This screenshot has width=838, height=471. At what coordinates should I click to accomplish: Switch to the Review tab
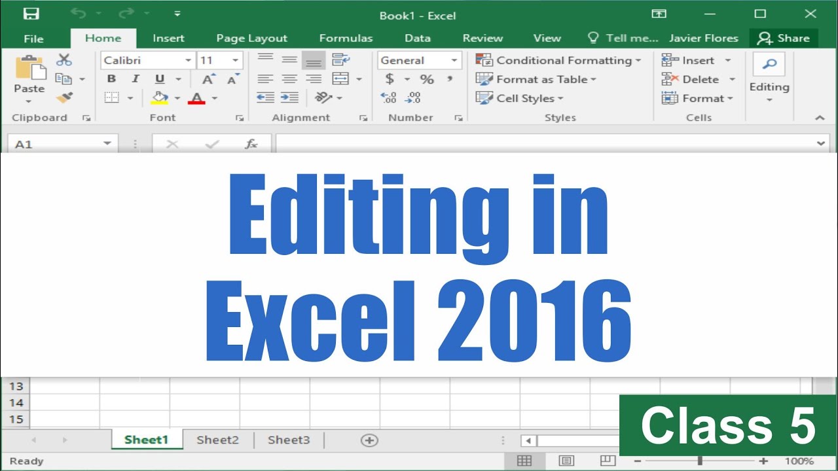(x=483, y=38)
